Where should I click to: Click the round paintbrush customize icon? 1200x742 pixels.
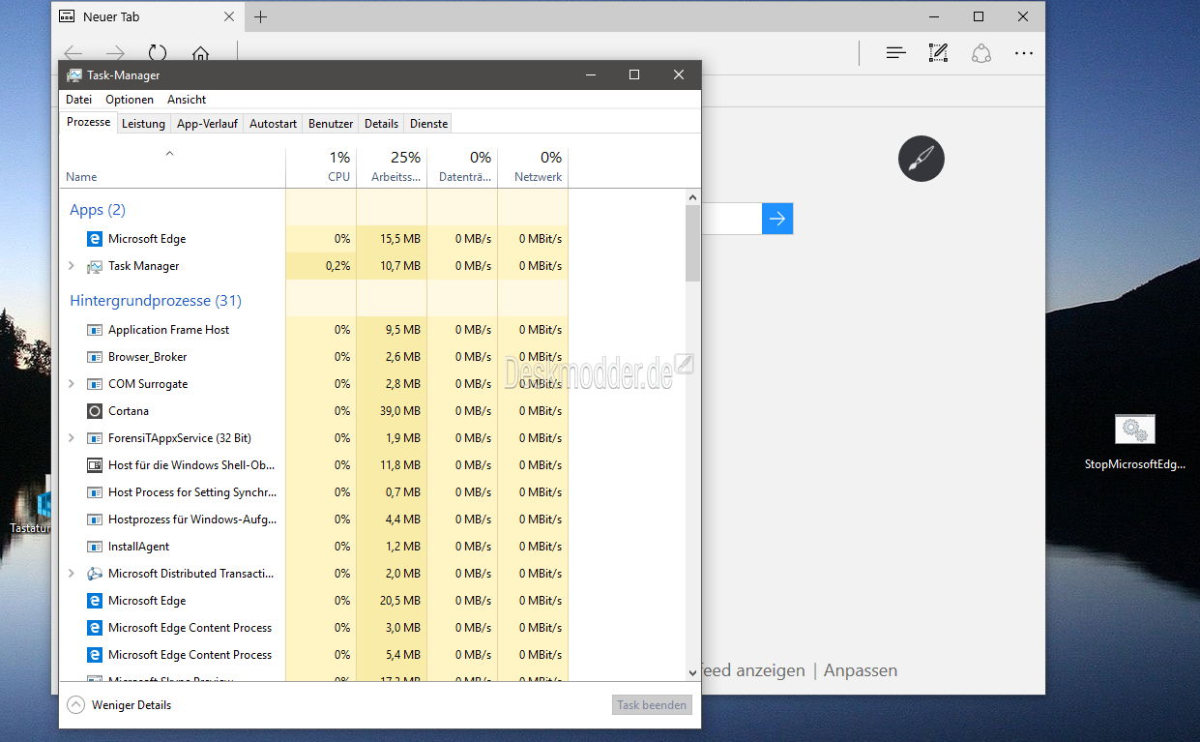click(x=922, y=159)
